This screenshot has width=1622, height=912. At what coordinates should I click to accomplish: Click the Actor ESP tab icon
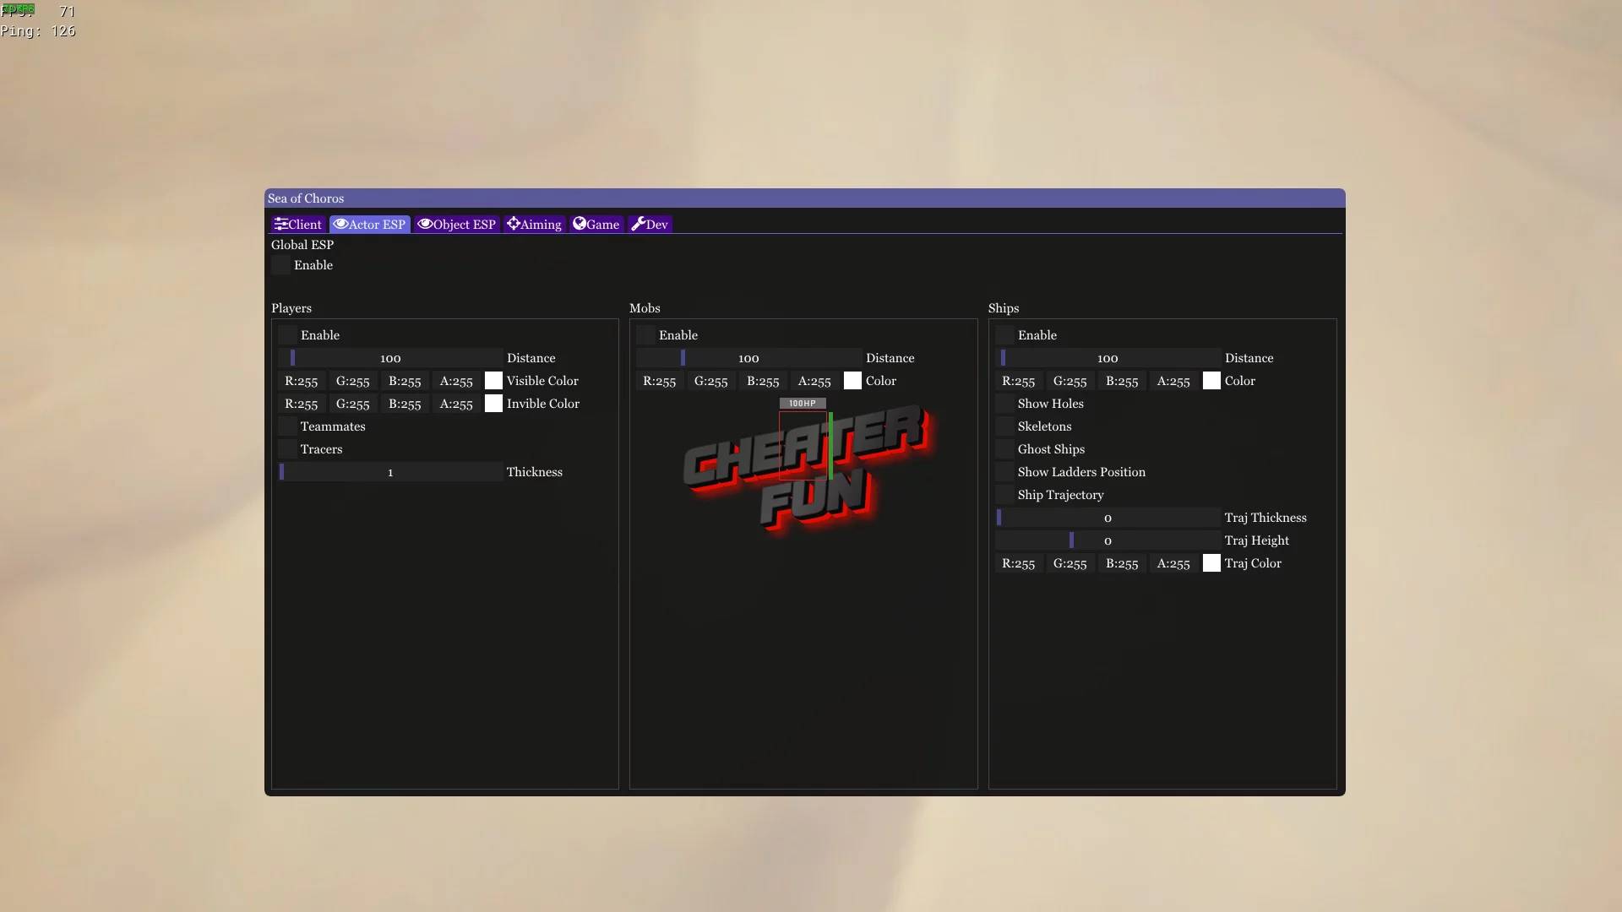coord(340,224)
